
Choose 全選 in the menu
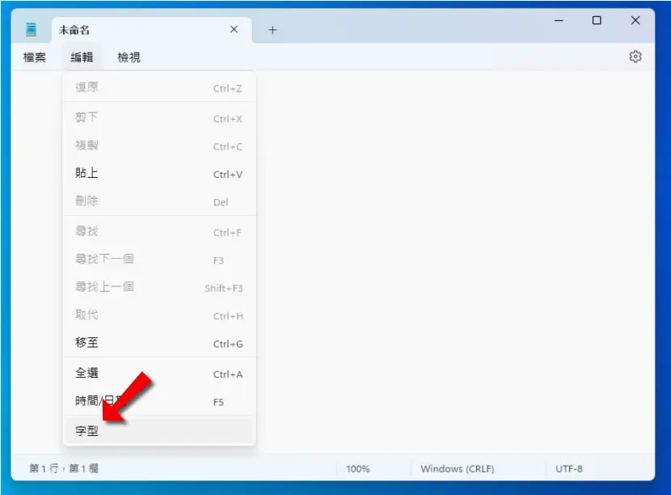click(x=159, y=374)
